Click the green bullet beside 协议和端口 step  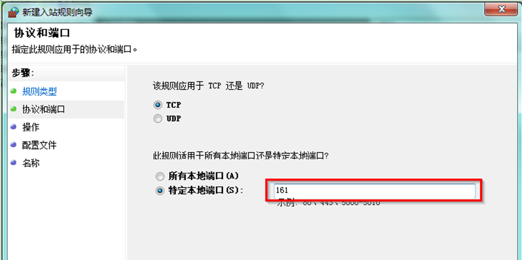click(14, 109)
